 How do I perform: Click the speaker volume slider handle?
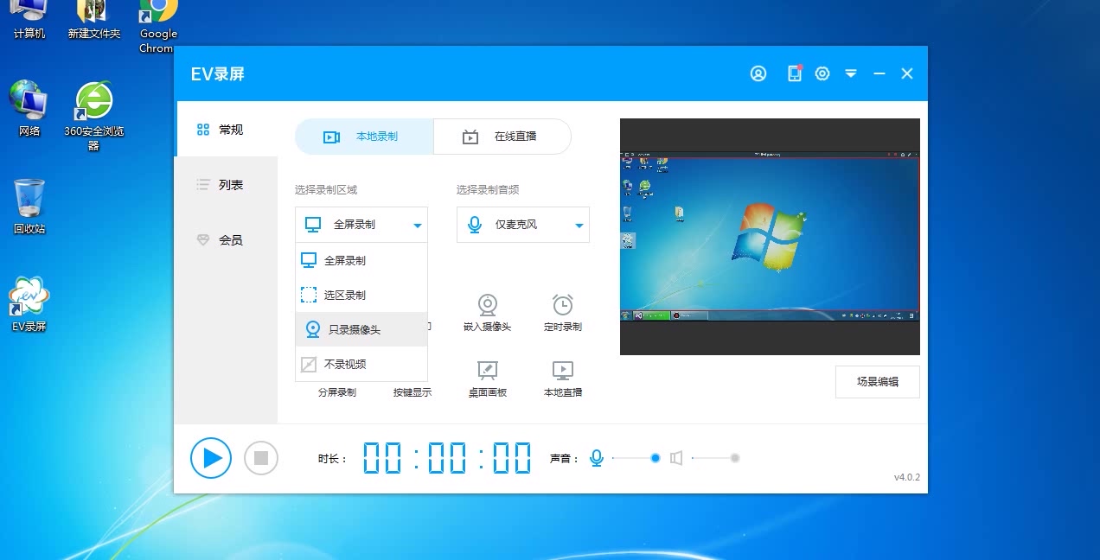(735, 458)
